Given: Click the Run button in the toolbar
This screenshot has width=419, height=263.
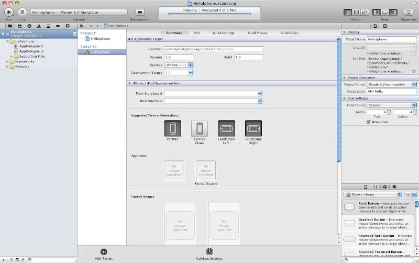Looking at the screenshot, I should coord(8,12).
